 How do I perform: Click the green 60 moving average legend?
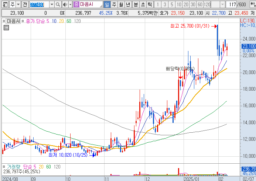69,21
